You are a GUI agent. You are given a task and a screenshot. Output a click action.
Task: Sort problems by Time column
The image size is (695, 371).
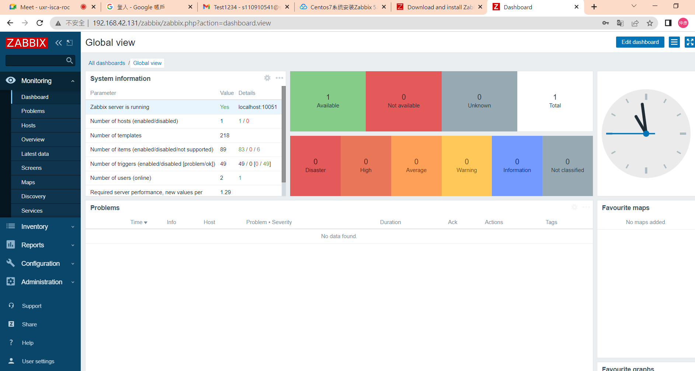point(139,222)
